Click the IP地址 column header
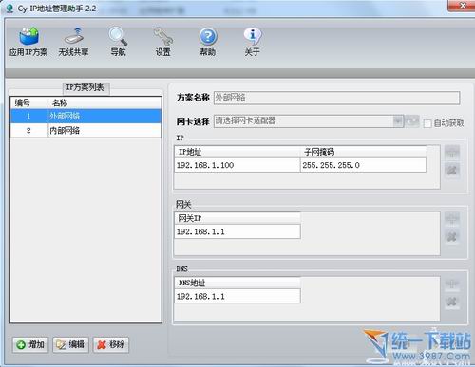Viewport: 475px width, 367px height. [x=237, y=152]
